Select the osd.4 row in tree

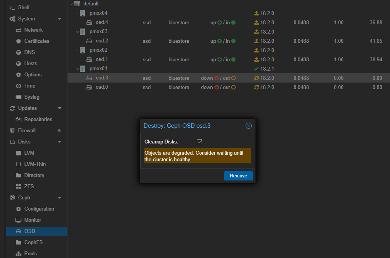click(x=229, y=22)
